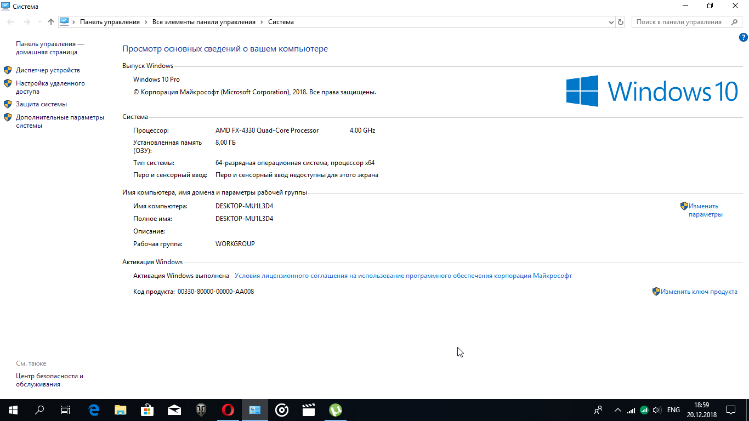This screenshot has height=421, width=749.
Task: Open the speaker volume icon in the tray
Action: point(657,410)
